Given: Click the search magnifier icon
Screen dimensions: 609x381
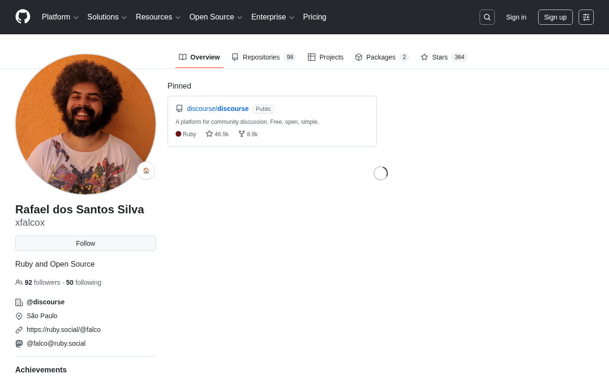Looking at the screenshot, I should (x=487, y=17).
